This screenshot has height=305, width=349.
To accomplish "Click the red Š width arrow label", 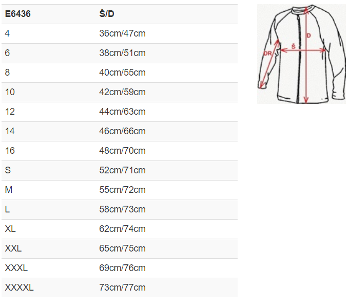I will click(294, 46).
